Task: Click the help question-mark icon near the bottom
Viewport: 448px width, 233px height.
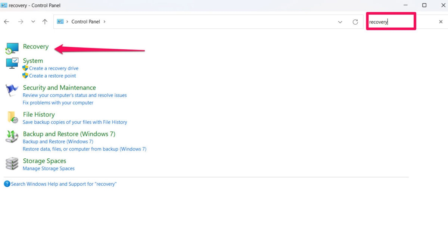Action: pyautogui.click(x=6, y=183)
